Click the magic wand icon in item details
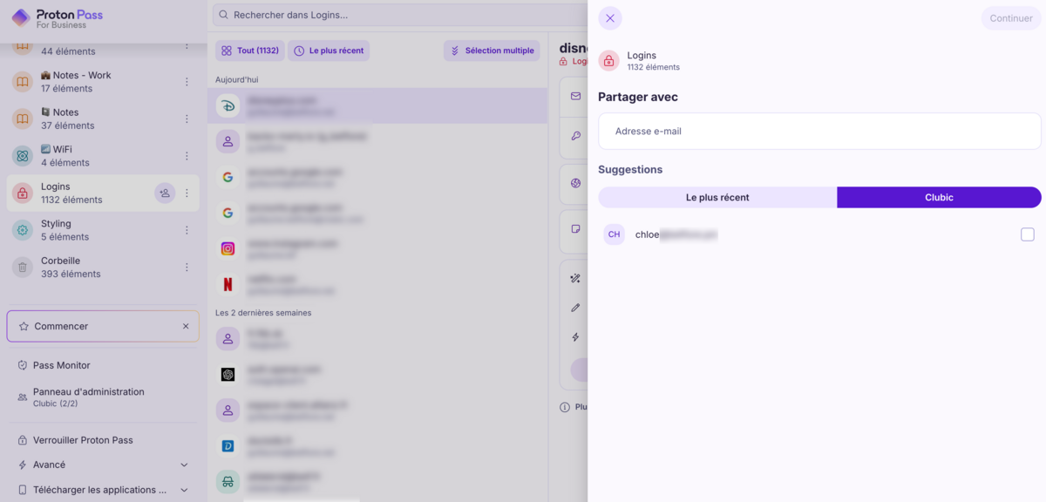Image resolution: width=1046 pixels, height=502 pixels. [575, 279]
